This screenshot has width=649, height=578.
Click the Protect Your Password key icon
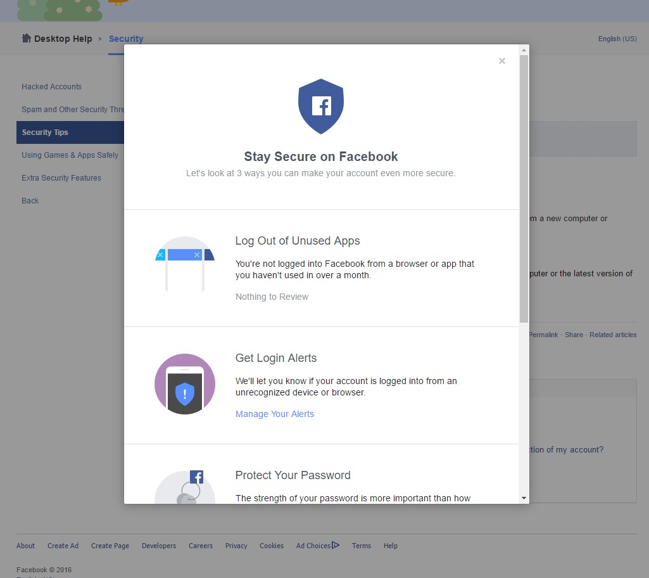pyautogui.click(x=185, y=487)
